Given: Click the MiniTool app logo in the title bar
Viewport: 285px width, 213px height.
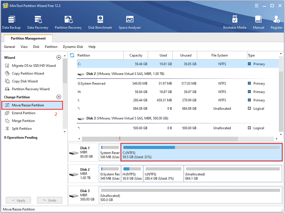Looking at the screenshot, I should pos(5,6).
